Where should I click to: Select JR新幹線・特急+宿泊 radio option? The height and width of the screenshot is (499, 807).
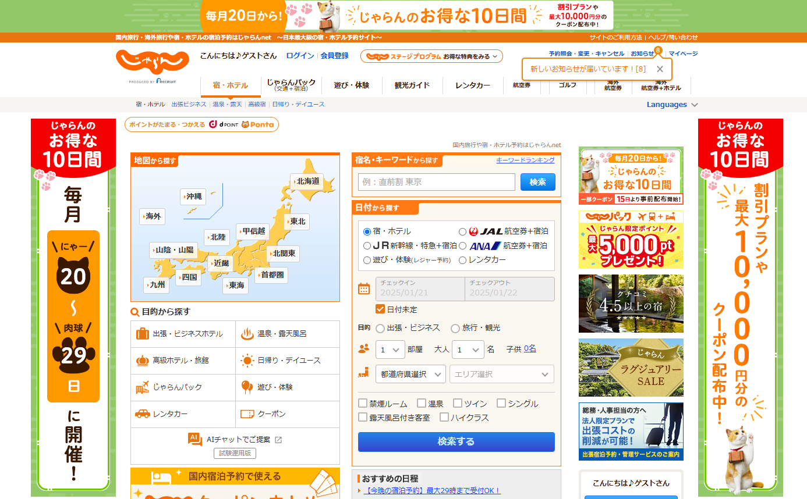click(x=367, y=245)
